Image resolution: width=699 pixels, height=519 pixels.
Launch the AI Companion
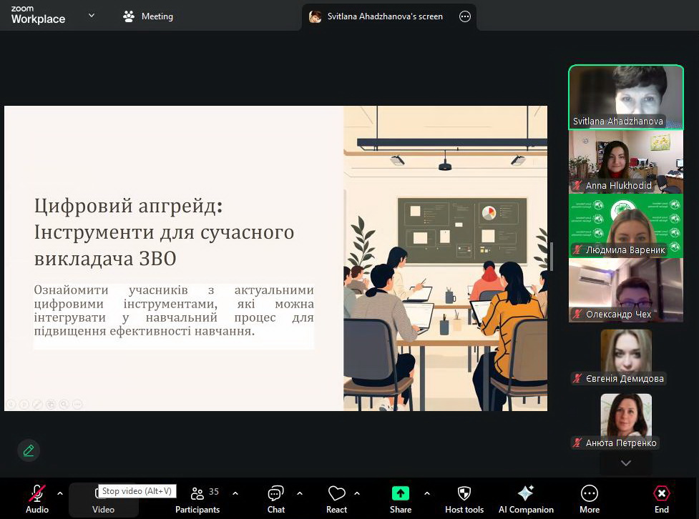[526, 498]
